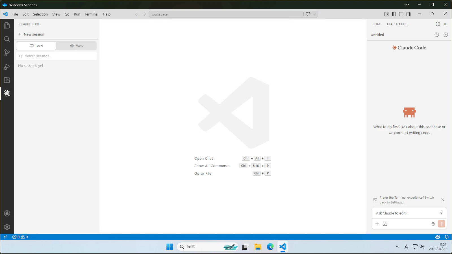Activate the microphone voice input
Screen dimensions: 452x254
click(442, 213)
